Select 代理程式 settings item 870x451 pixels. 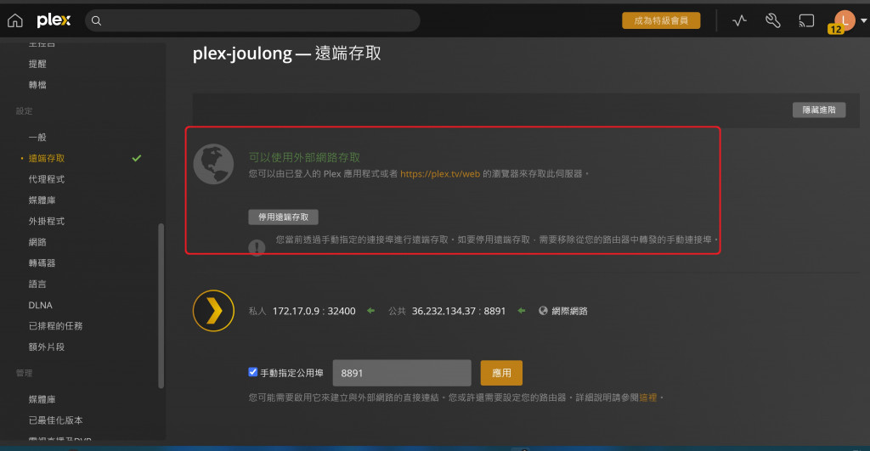pyautogui.click(x=47, y=179)
